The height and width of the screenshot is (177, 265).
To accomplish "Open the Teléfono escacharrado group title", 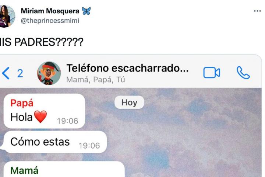I will point(127,68).
